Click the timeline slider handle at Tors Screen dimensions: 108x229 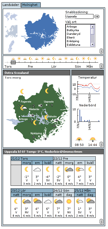click(x=13, y=62)
